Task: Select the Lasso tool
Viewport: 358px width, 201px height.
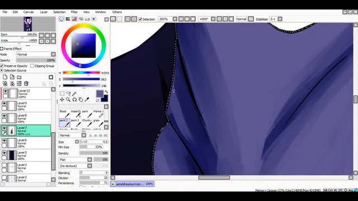Action: point(68,94)
